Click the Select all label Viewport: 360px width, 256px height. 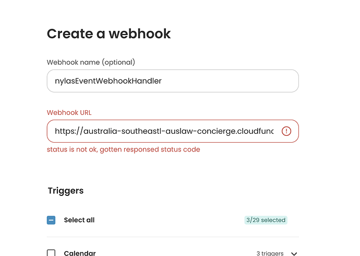79,220
